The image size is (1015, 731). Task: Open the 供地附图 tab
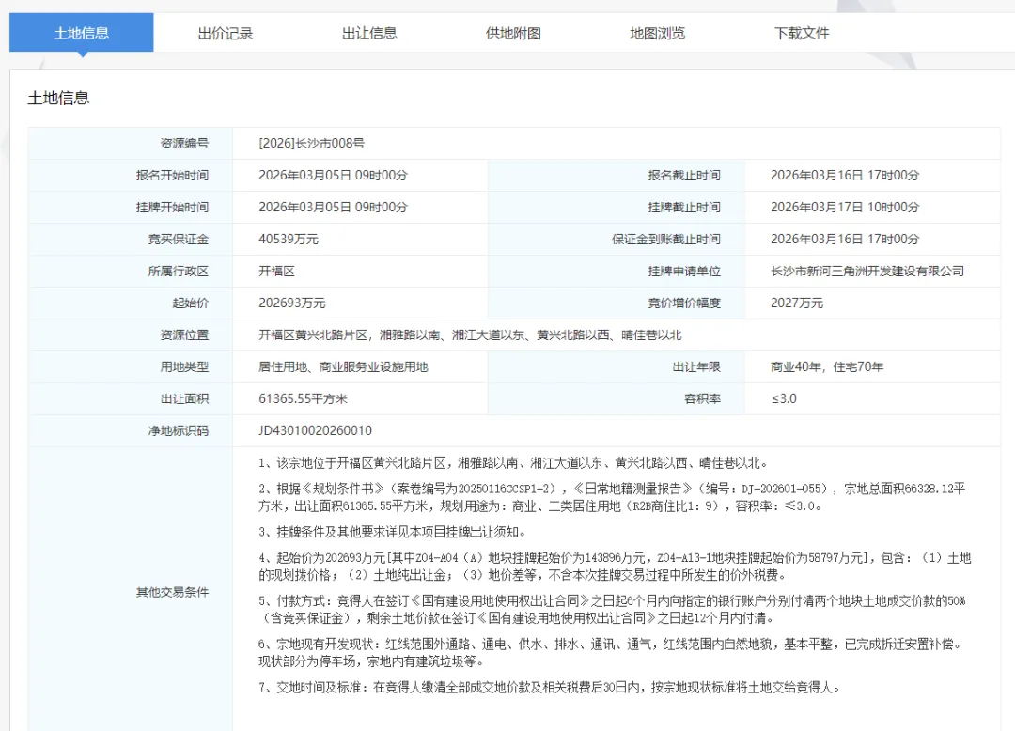tap(513, 33)
